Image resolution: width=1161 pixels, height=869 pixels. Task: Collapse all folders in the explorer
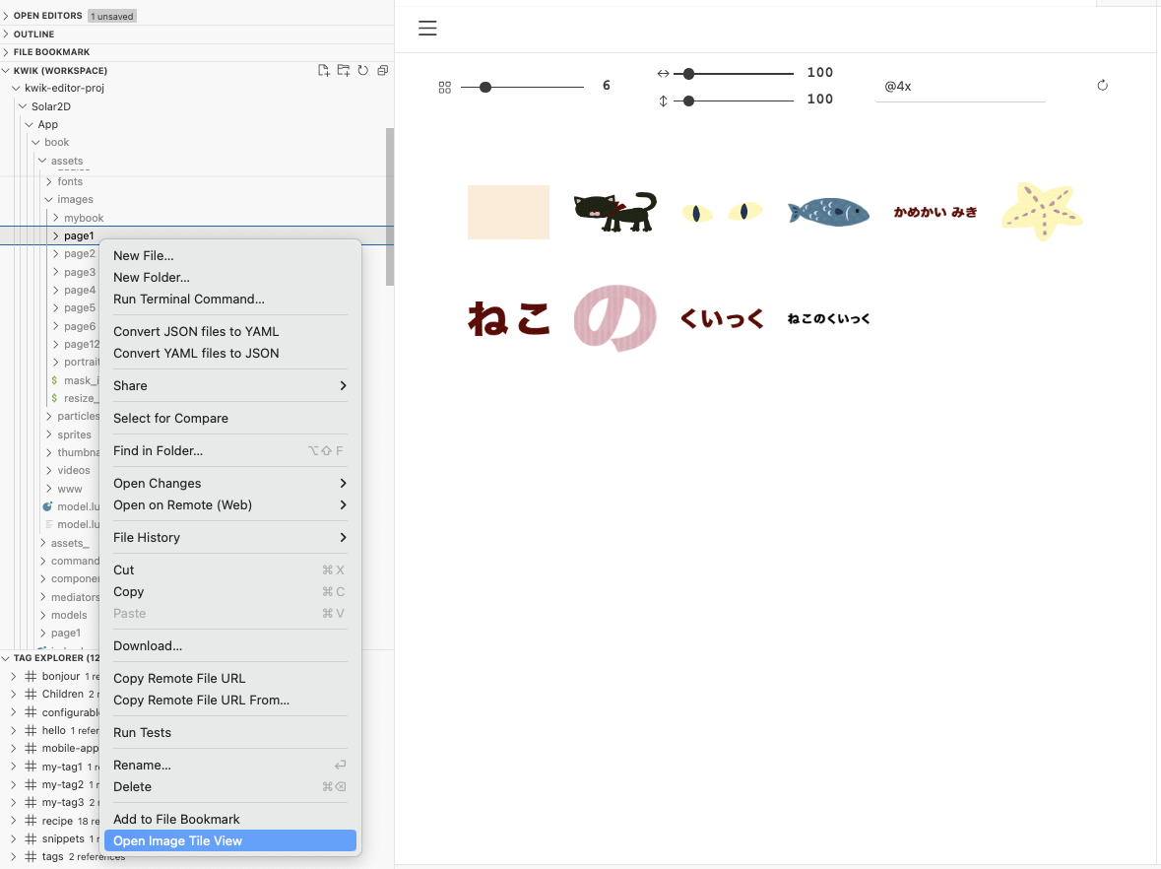coord(382,71)
